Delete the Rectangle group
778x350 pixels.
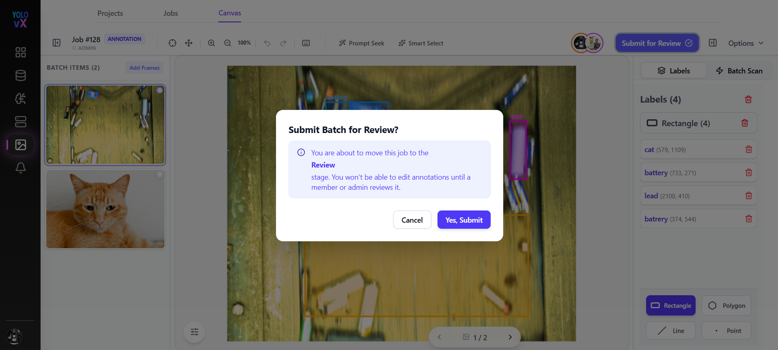click(x=745, y=123)
